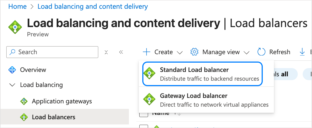The image size is (312, 128).
Task: Click the plus icon beside Create
Action: tap(147, 52)
